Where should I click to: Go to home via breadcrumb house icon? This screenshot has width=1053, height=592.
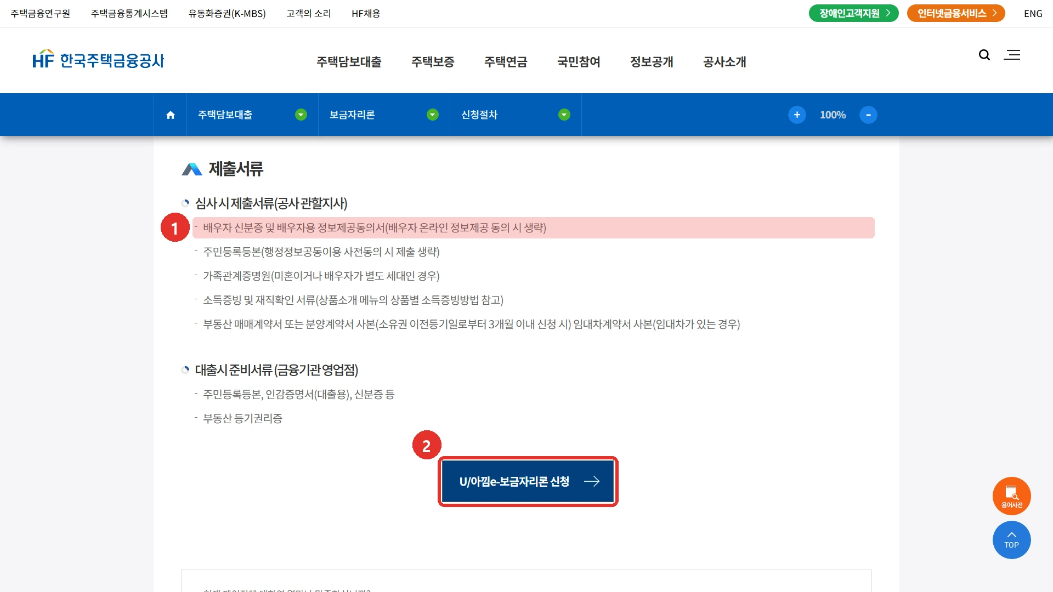[171, 115]
